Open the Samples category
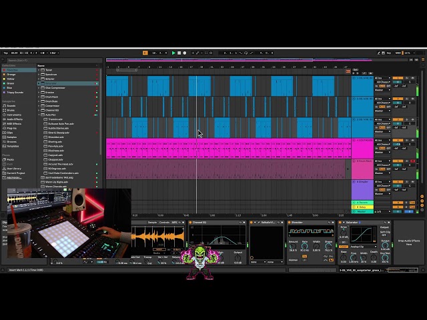Screen dimensions: 427x320 click(19, 137)
